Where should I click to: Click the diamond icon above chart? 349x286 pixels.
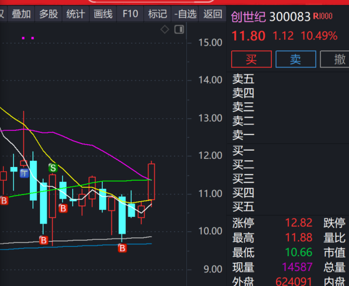(165, 29)
